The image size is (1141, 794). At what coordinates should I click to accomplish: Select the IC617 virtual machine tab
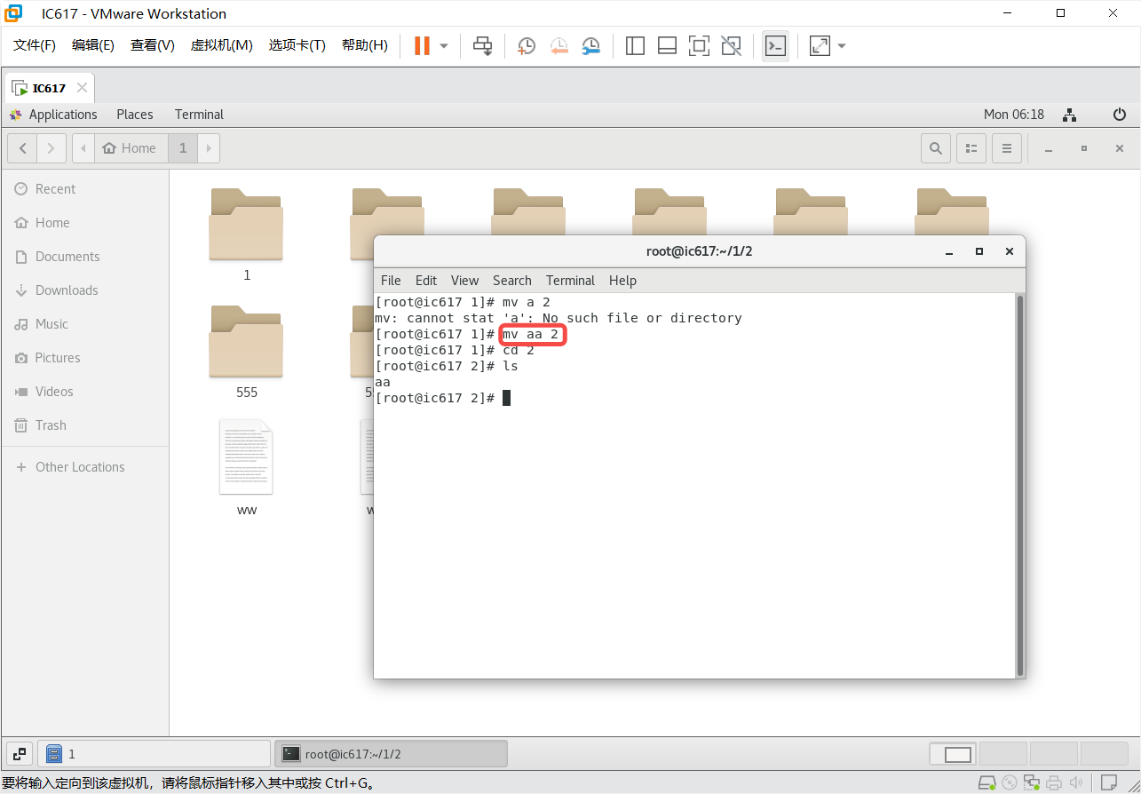50,88
